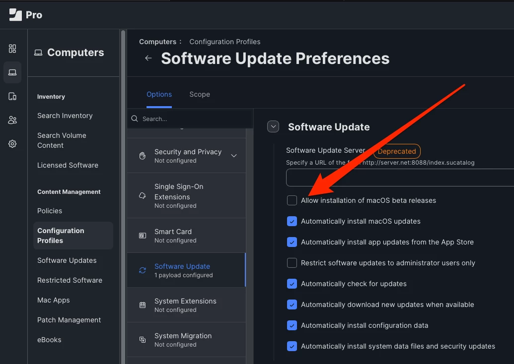Screen dimensions: 514x364
Task: Uncheck Automatically check for updates
Action: tap(292, 284)
